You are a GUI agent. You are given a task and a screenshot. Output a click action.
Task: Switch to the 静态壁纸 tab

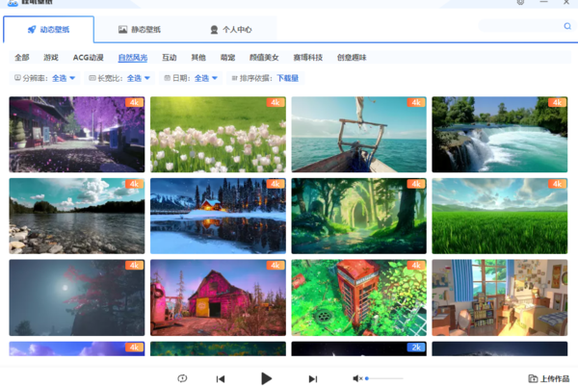point(143,30)
